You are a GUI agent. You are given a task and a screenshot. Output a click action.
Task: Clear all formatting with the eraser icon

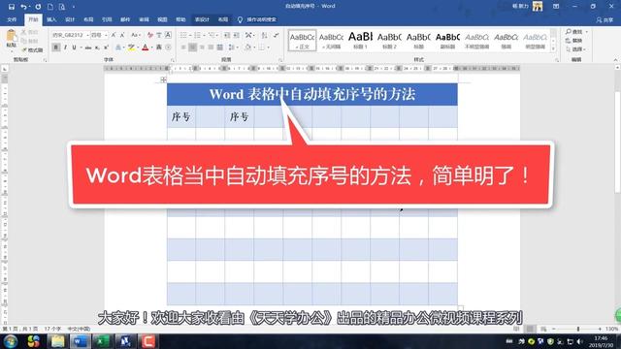(x=150, y=35)
